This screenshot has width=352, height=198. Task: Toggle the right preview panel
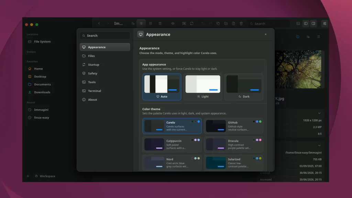click(x=313, y=23)
